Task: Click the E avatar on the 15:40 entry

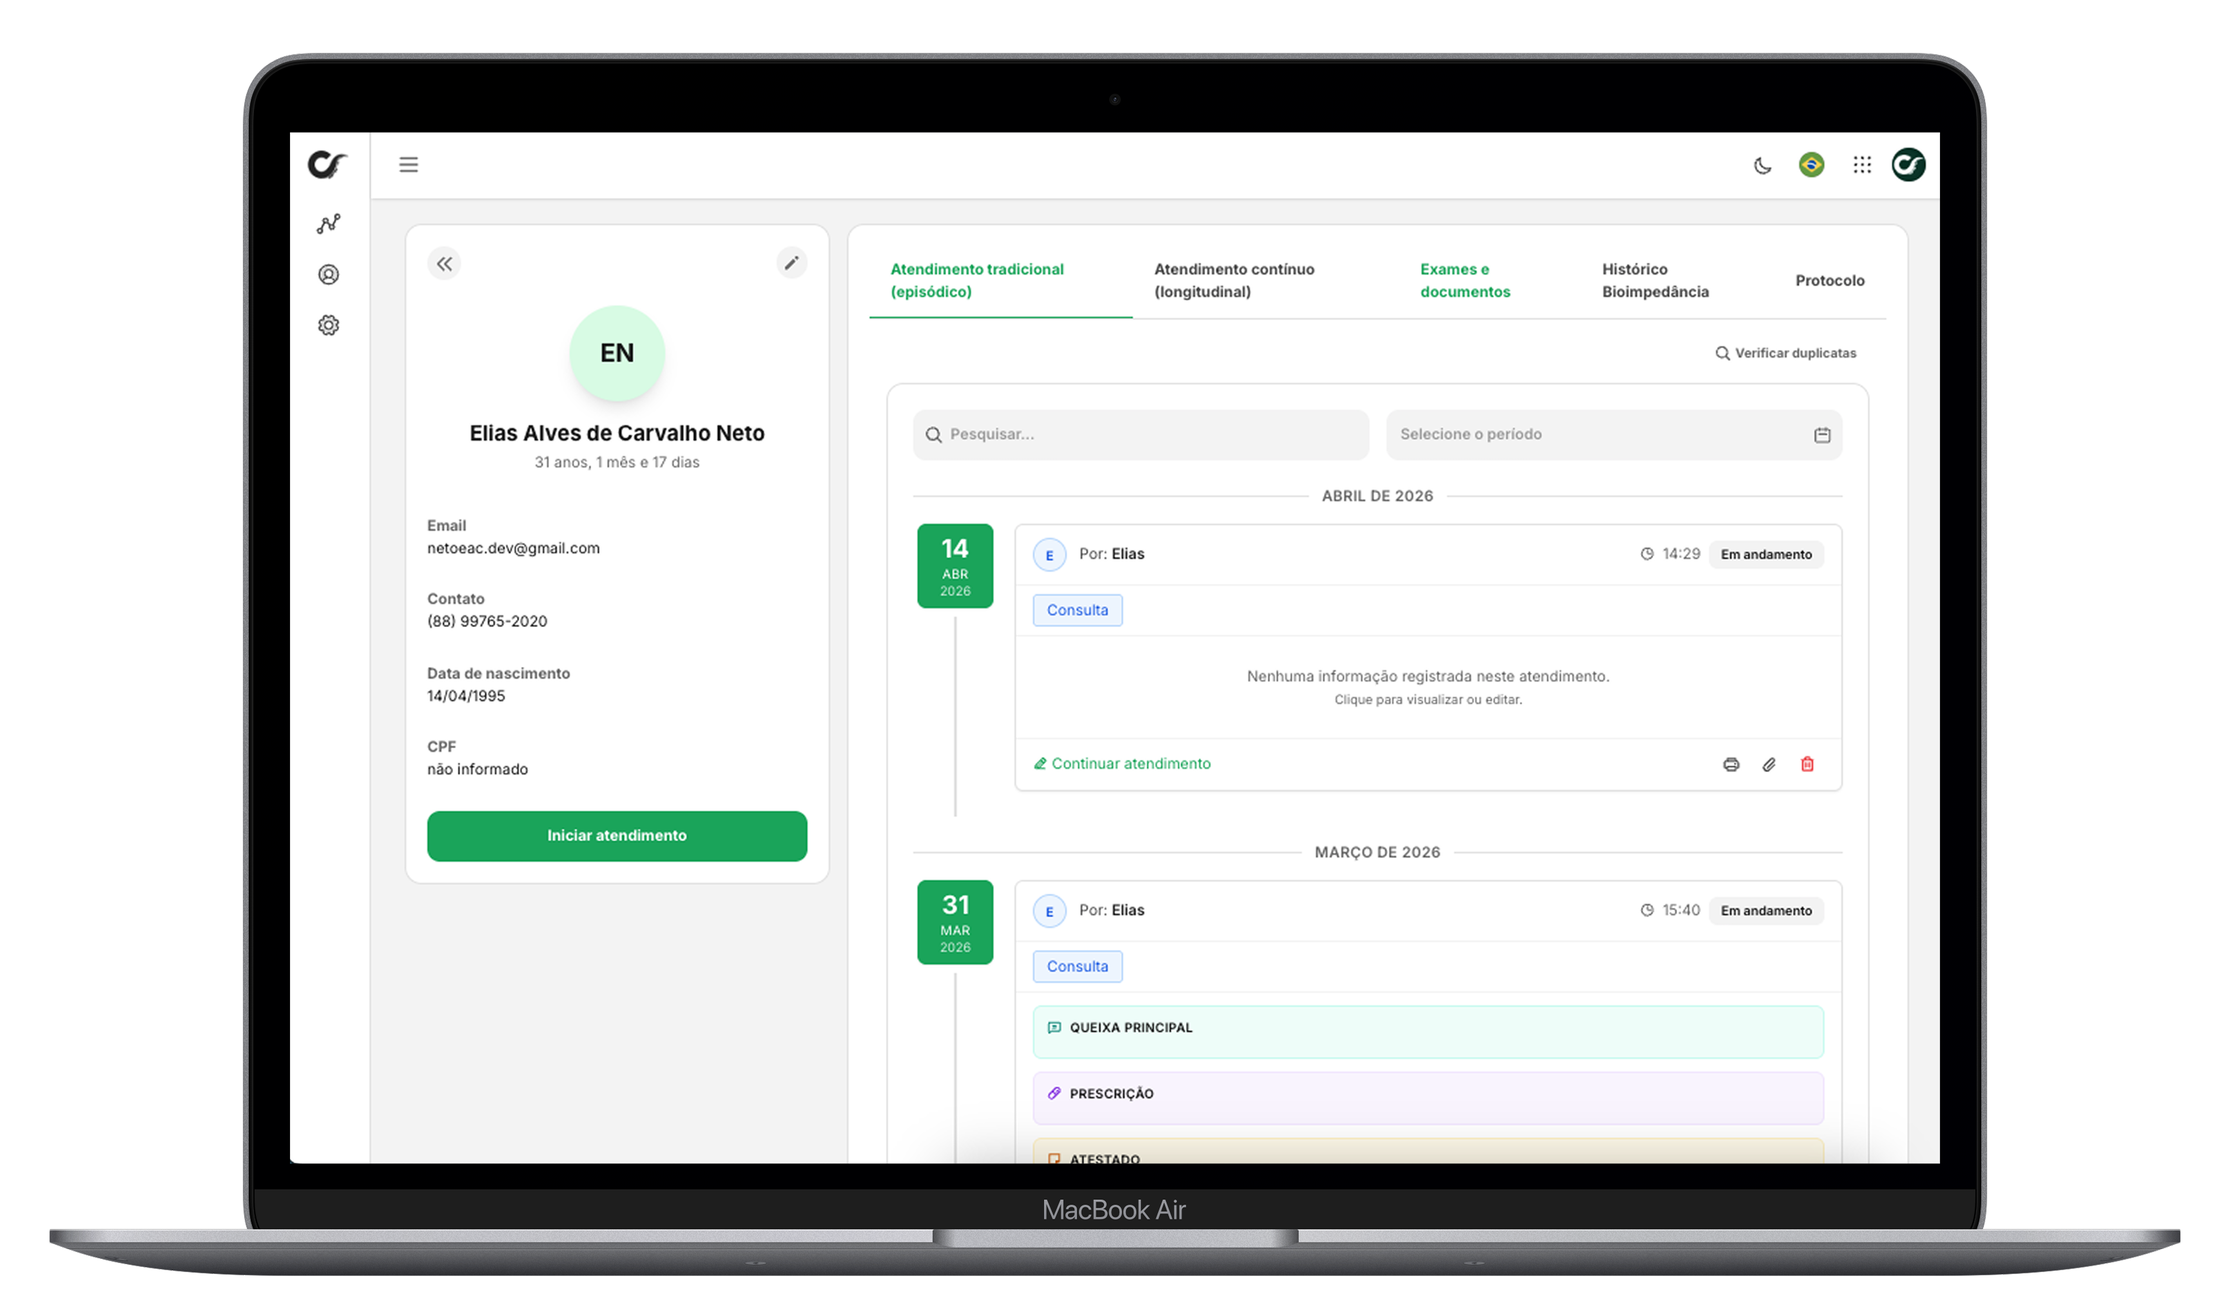Action: click(x=1049, y=911)
